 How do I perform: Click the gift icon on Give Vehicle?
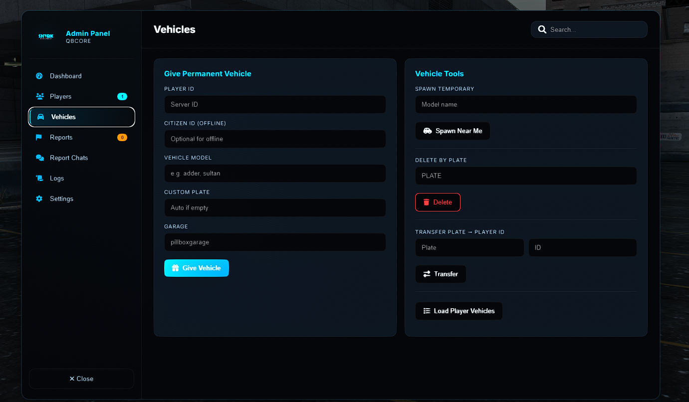175,268
